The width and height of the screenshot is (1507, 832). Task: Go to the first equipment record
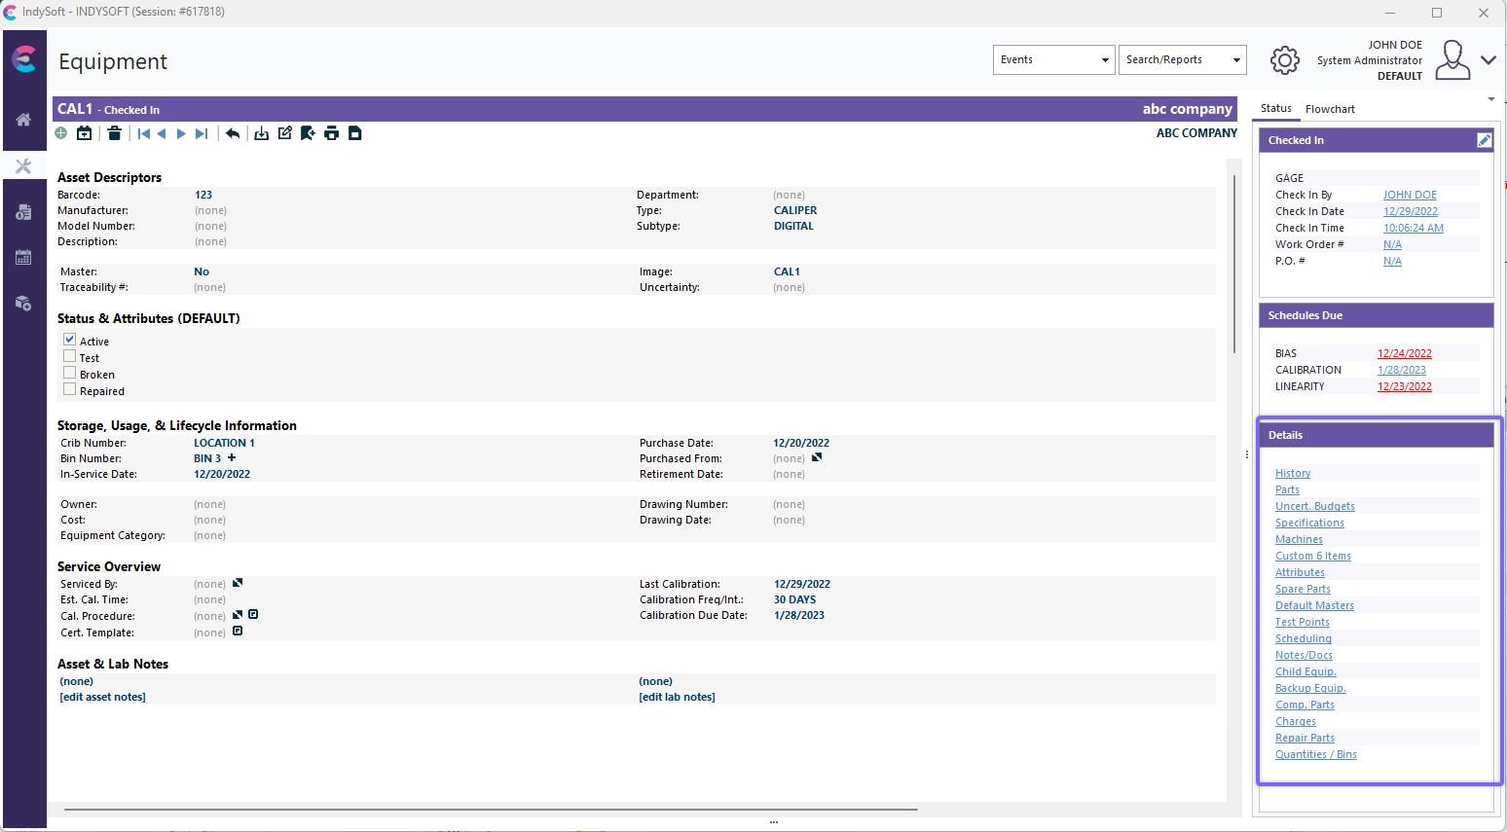tap(143, 133)
